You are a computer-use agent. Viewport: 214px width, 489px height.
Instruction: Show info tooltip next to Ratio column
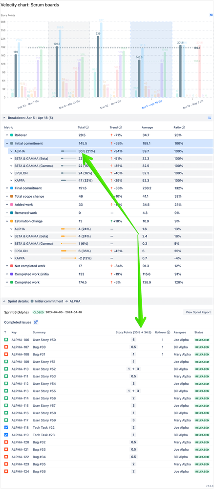coord(184,127)
